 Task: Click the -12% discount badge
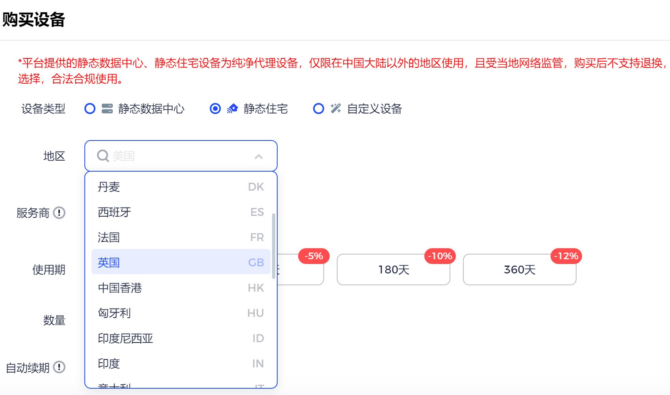(566, 256)
